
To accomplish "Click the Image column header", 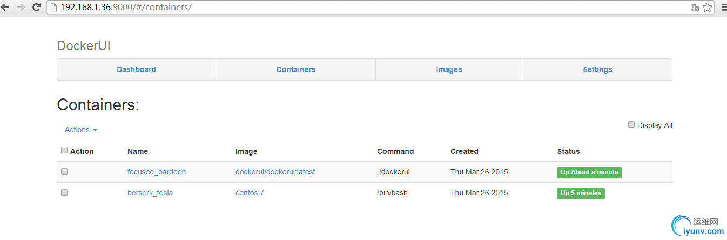I will click(x=246, y=151).
